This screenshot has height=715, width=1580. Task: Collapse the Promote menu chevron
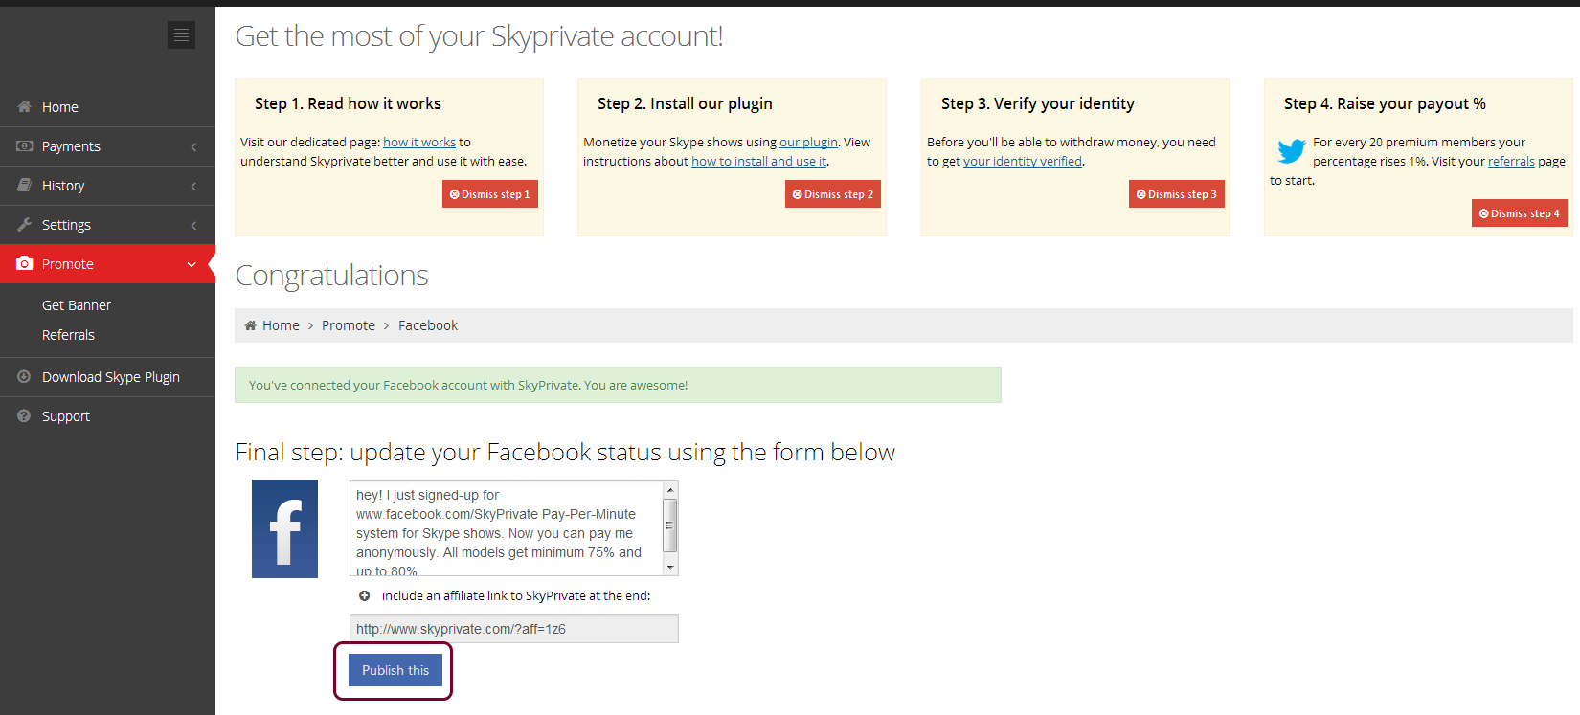pyautogui.click(x=192, y=264)
